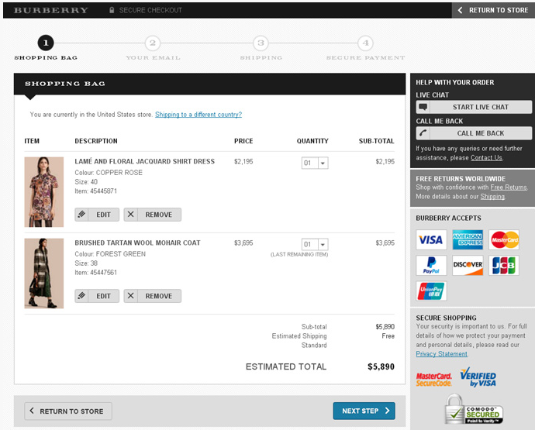The image size is (535, 430).
Task: Click the MasterCard SecureCode badge
Action: pyautogui.click(x=434, y=379)
